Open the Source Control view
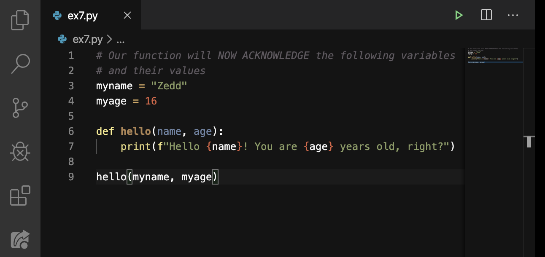 (x=20, y=108)
